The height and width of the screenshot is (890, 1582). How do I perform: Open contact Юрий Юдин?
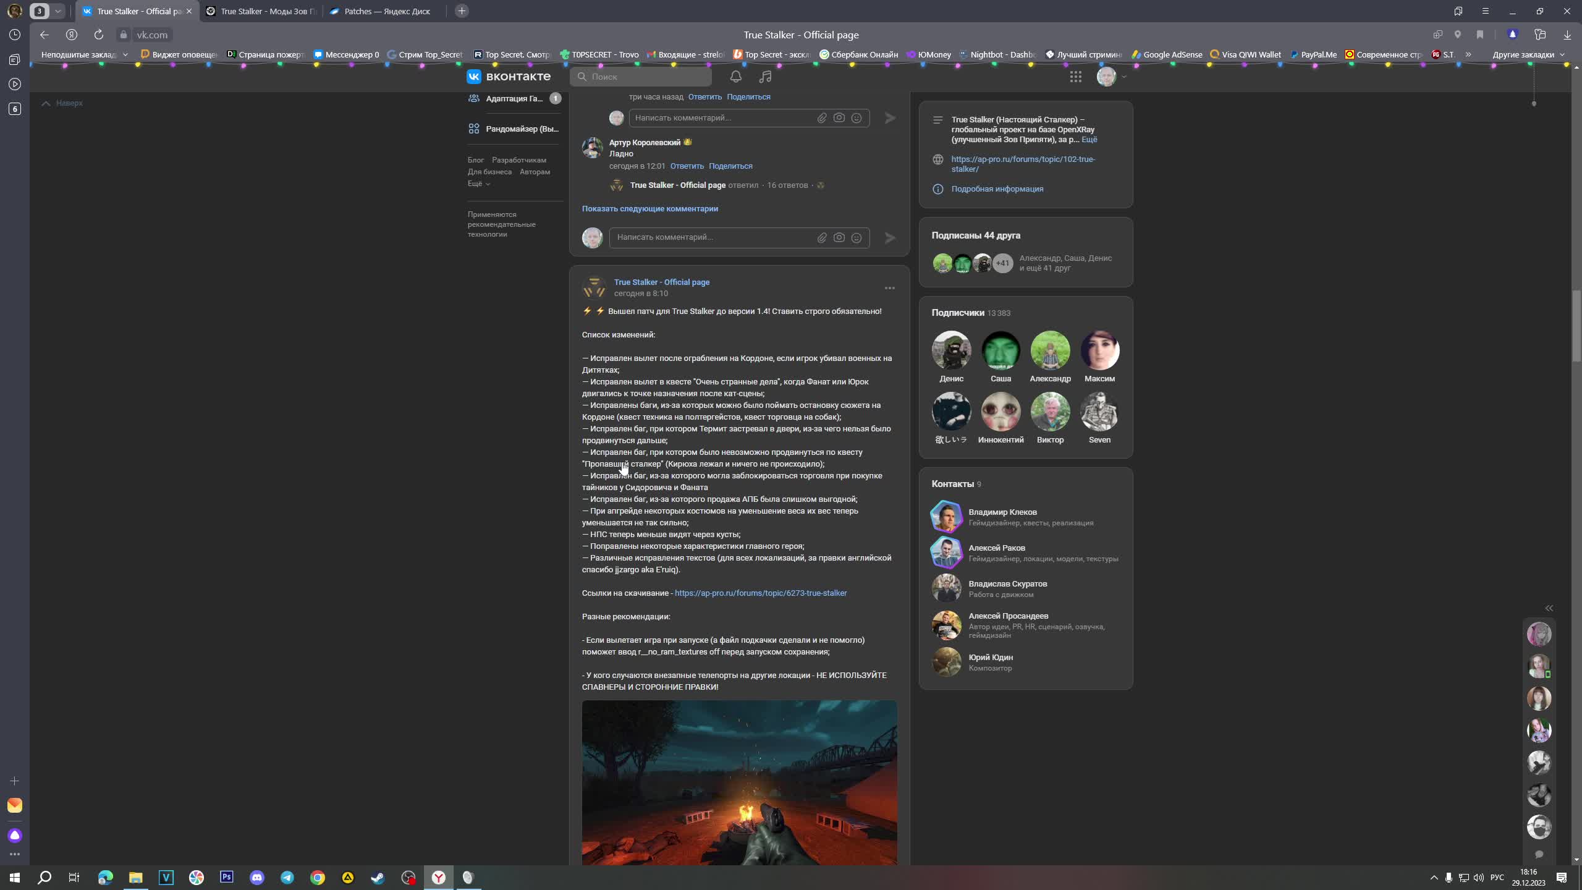coord(991,658)
